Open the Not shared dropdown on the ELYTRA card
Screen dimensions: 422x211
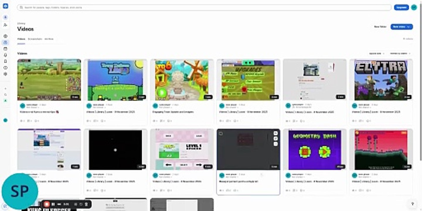(x=365, y=108)
